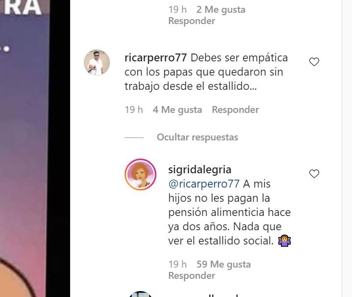Collapse the replies with Ocultar respuestas

[x=198, y=137]
